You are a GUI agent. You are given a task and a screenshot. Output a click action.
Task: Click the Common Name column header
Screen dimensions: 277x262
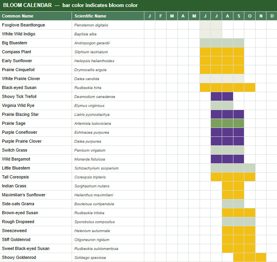pyautogui.click(x=36, y=16)
